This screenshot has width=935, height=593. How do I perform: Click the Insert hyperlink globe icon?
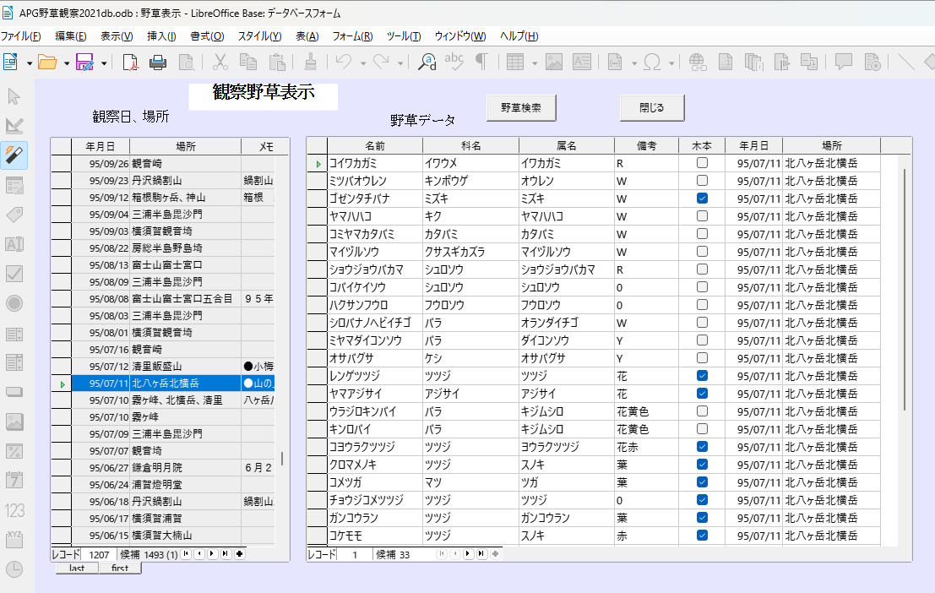(697, 62)
